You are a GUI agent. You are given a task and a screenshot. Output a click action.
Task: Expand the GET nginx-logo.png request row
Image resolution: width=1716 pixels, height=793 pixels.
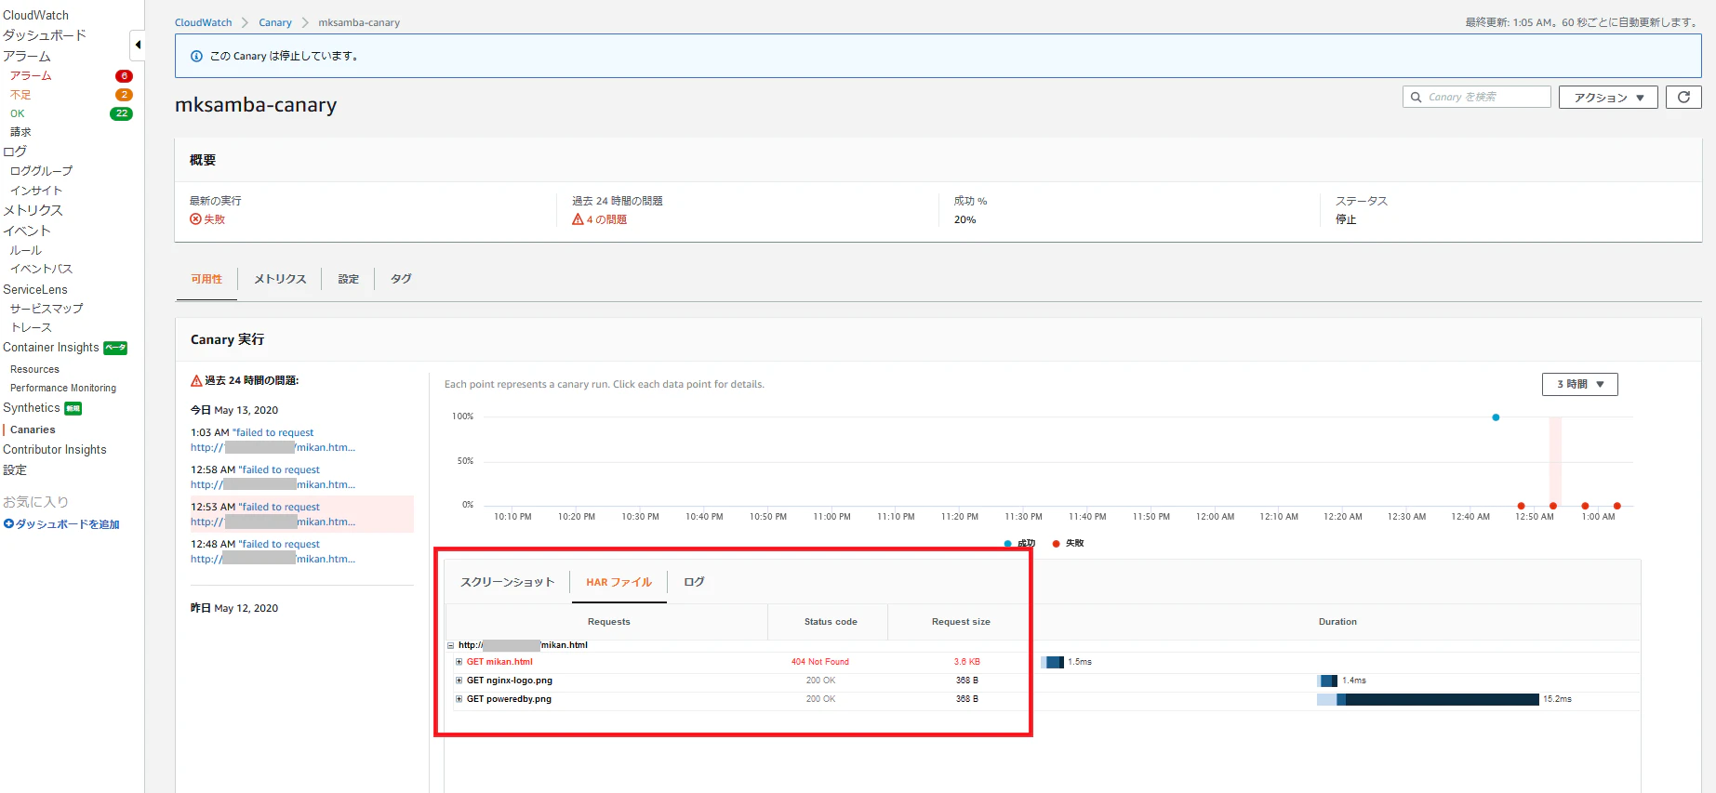[x=459, y=681]
